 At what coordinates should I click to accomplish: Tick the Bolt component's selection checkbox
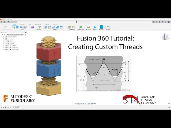point(8,45)
